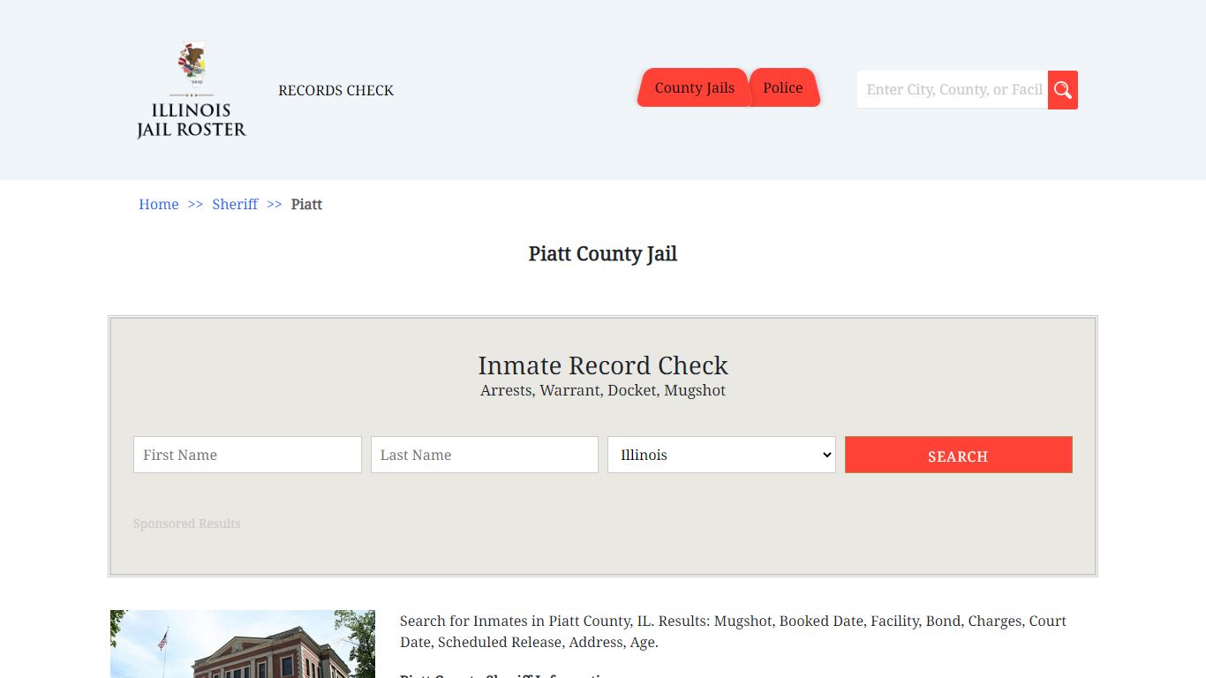
Task: Click the Piatt County courthouse photo
Action: pos(243,644)
